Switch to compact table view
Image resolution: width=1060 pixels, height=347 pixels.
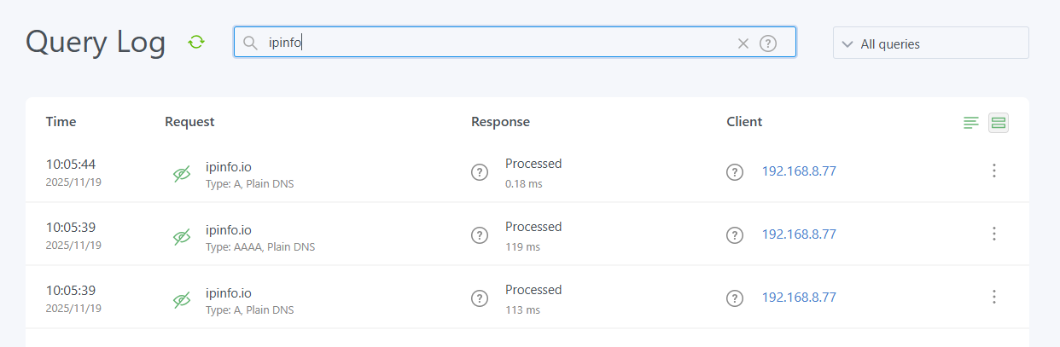(971, 124)
